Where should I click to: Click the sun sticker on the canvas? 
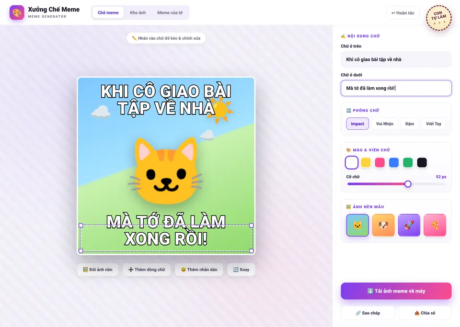(x=220, y=110)
